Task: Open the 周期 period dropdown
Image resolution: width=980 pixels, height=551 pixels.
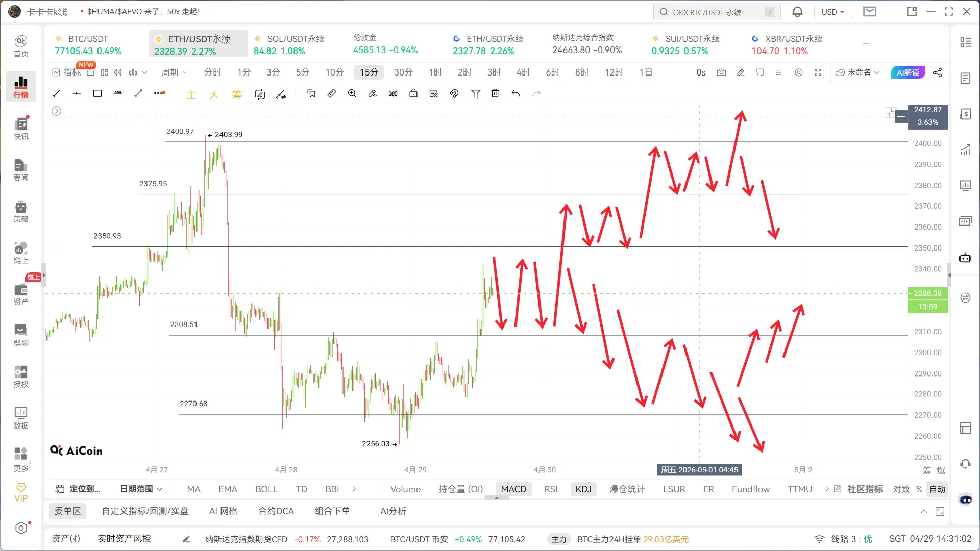Action: pyautogui.click(x=174, y=72)
